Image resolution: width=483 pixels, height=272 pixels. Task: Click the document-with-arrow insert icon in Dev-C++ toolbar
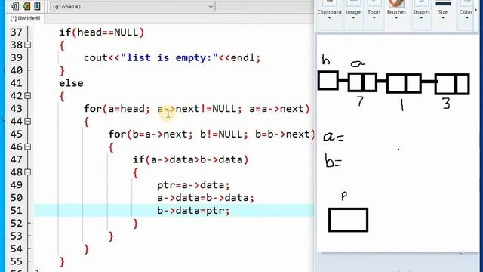click(x=15, y=6)
